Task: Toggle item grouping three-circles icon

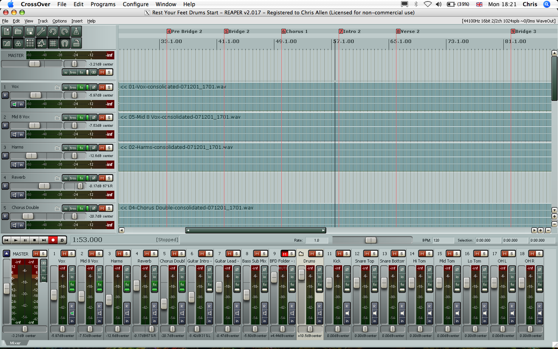Action: (x=18, y=43)
